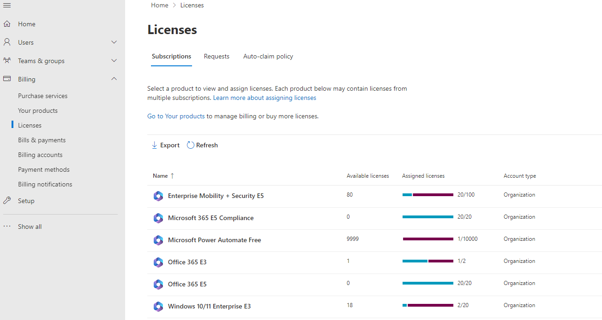
Task: Click the Users person icon
Action: pos(7,42)
